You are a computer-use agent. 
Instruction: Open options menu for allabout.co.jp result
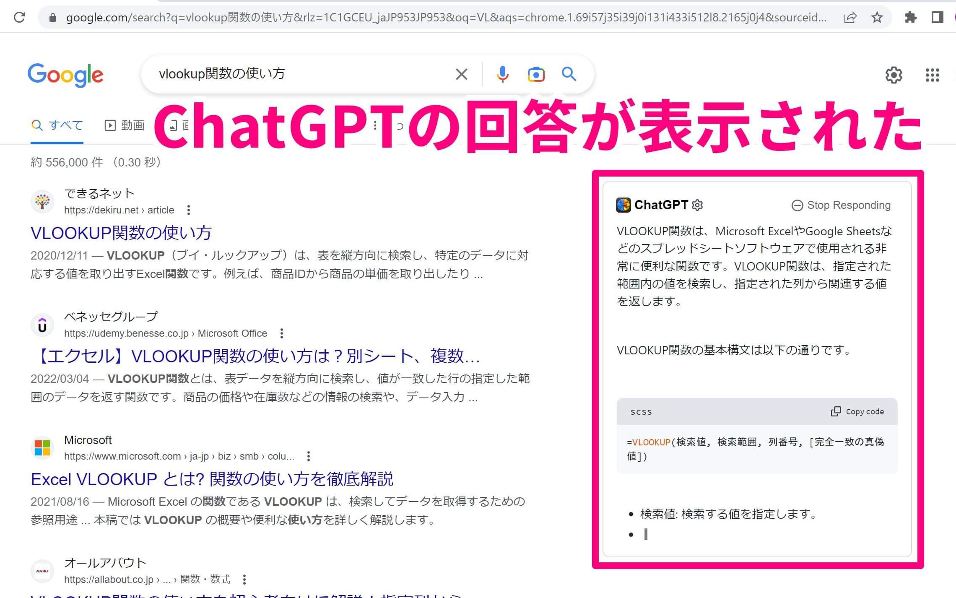[244, 580]
